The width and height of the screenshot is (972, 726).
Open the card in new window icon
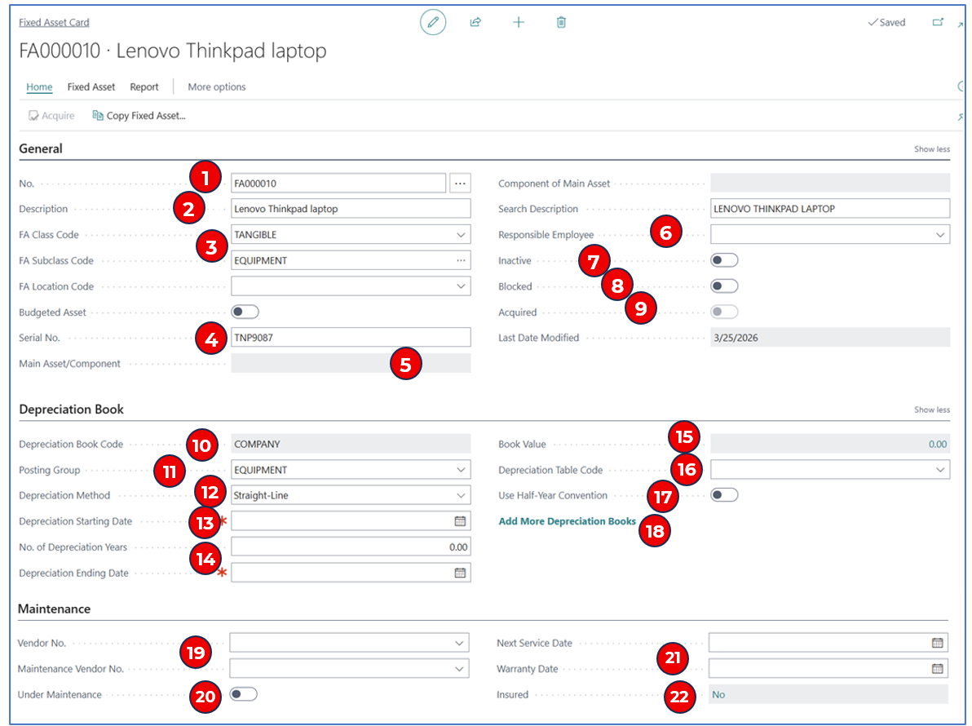pos(938,22)
